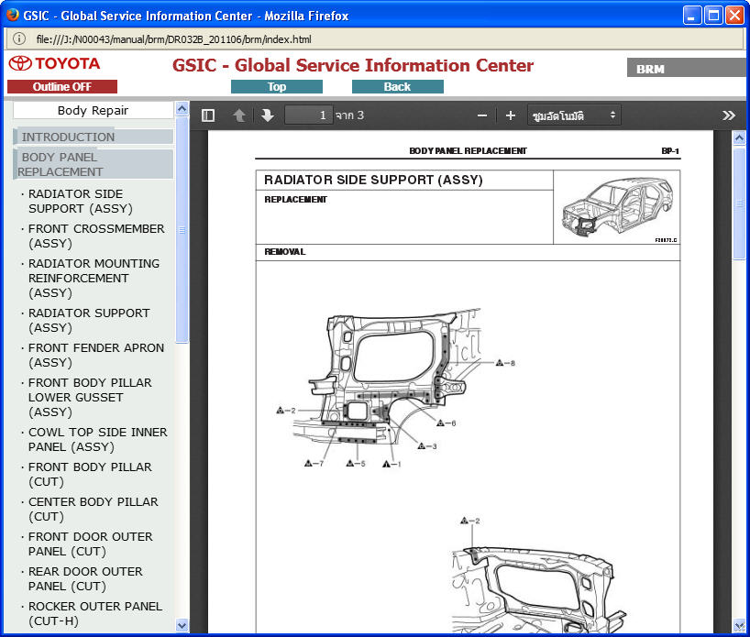Close the Firefox window
The width and height of the screenshot is (750, 637).
(734, 16)
